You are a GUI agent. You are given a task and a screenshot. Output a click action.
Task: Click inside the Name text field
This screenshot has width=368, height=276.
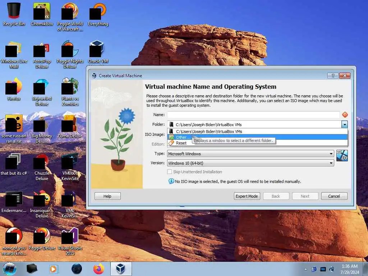pyautogui.click(x=253, y=115)
